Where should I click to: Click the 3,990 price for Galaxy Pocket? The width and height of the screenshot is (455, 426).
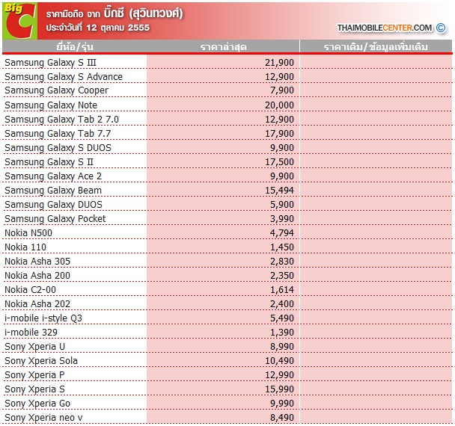click(x=282, y=219)
